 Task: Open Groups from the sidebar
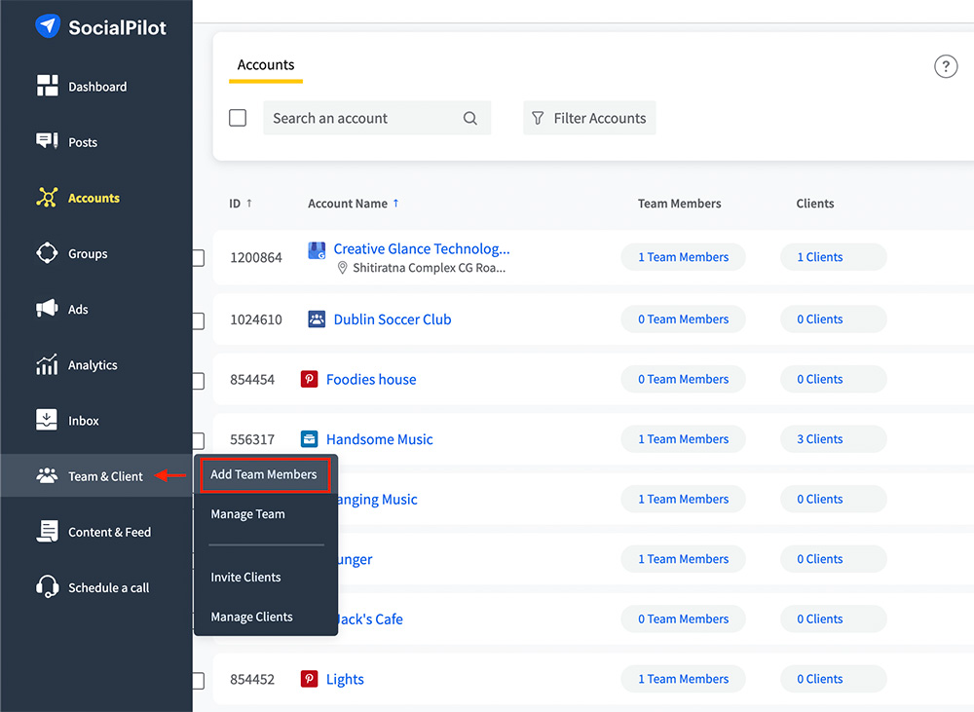88,253
